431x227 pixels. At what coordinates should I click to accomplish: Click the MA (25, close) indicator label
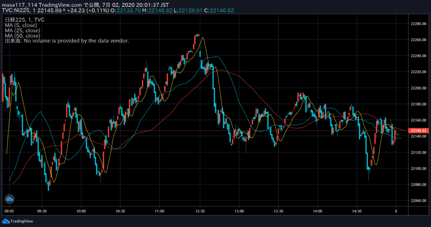point(23,30)
